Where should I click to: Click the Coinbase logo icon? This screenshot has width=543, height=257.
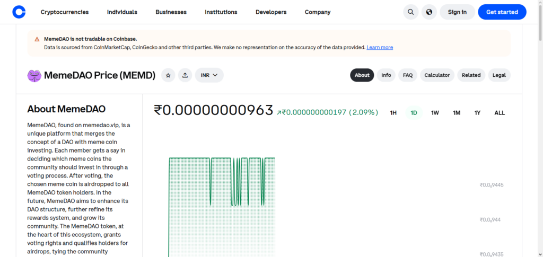coord(19,12)
